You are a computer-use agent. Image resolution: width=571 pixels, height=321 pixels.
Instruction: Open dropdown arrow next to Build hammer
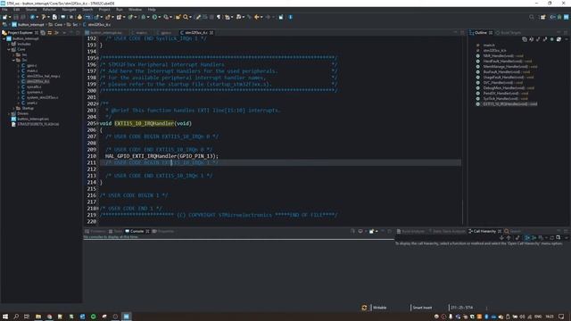pyautogui.click(x=48, y=17)
